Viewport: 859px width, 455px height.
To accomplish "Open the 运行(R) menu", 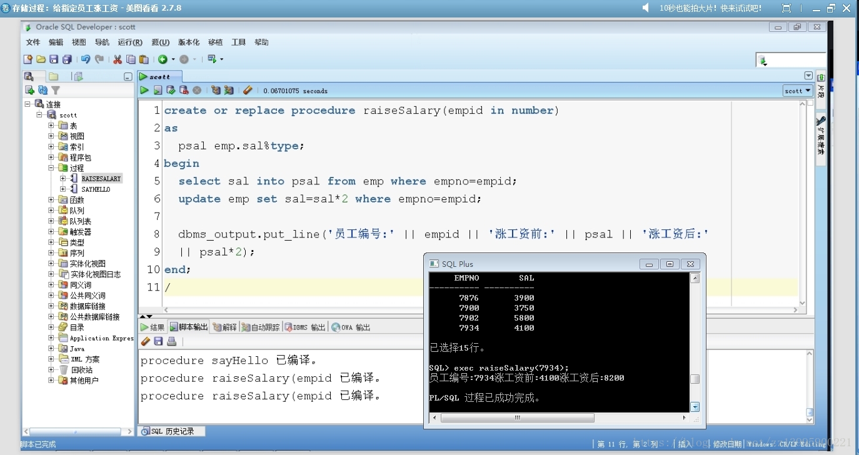I will [x=130, y=42].
